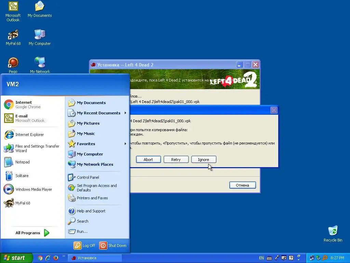The width and height of the screenshot is (350, 263).
Task: Click Отмена button in the installer window
Action: pos(242,185)
